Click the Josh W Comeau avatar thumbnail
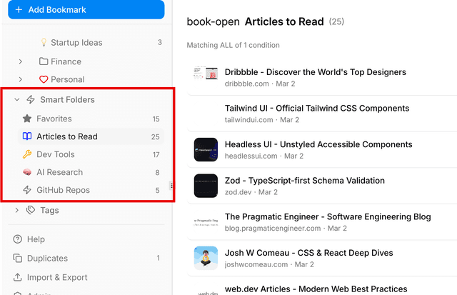This screenshot has width=457, height=295. pyautogui.click(x=206, y=258)
